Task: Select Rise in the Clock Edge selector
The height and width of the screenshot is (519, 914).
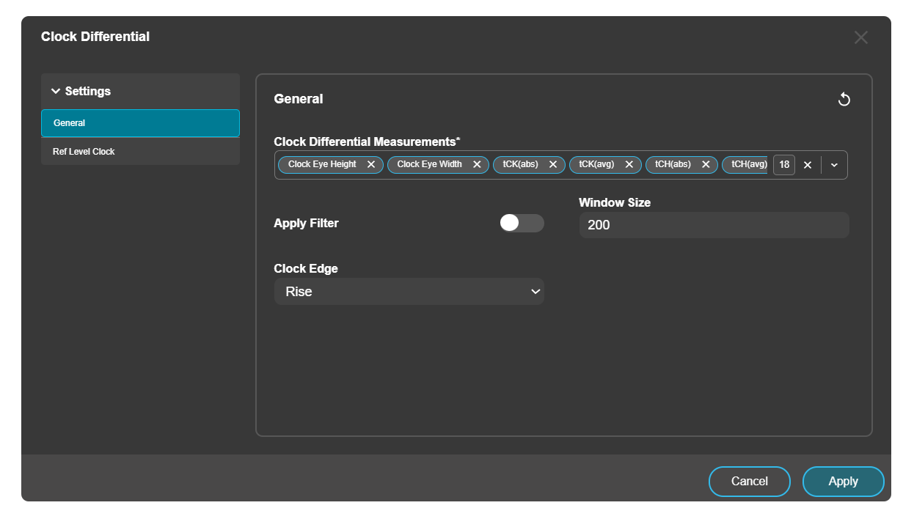Action: pos(409,291)
